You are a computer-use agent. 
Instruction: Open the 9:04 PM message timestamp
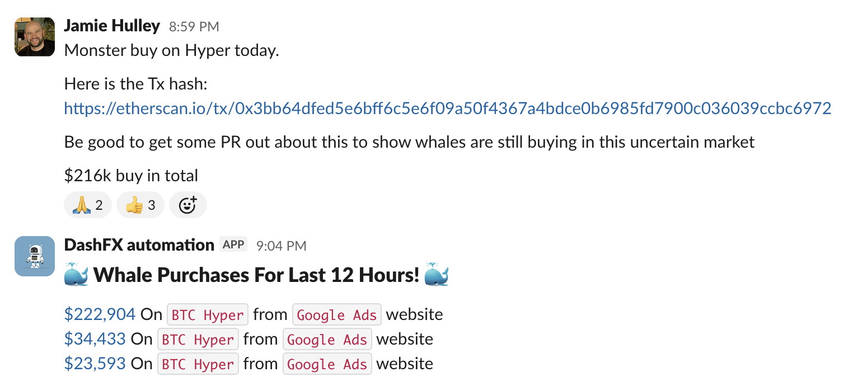click(x=281, y=246)
